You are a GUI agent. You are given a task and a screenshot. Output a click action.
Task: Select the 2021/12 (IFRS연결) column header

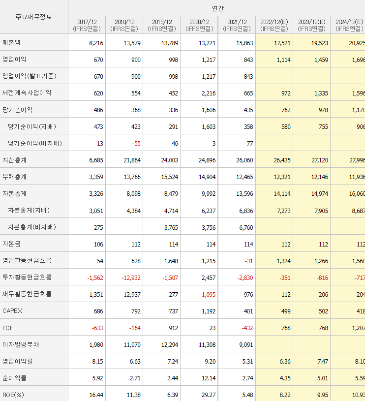[x=237, y=25]
